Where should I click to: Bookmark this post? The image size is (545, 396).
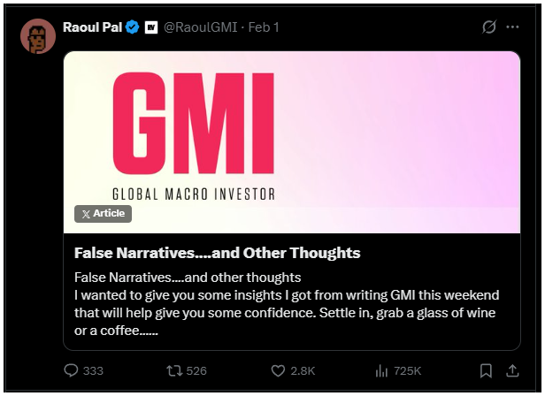click(x=486, y=371)
